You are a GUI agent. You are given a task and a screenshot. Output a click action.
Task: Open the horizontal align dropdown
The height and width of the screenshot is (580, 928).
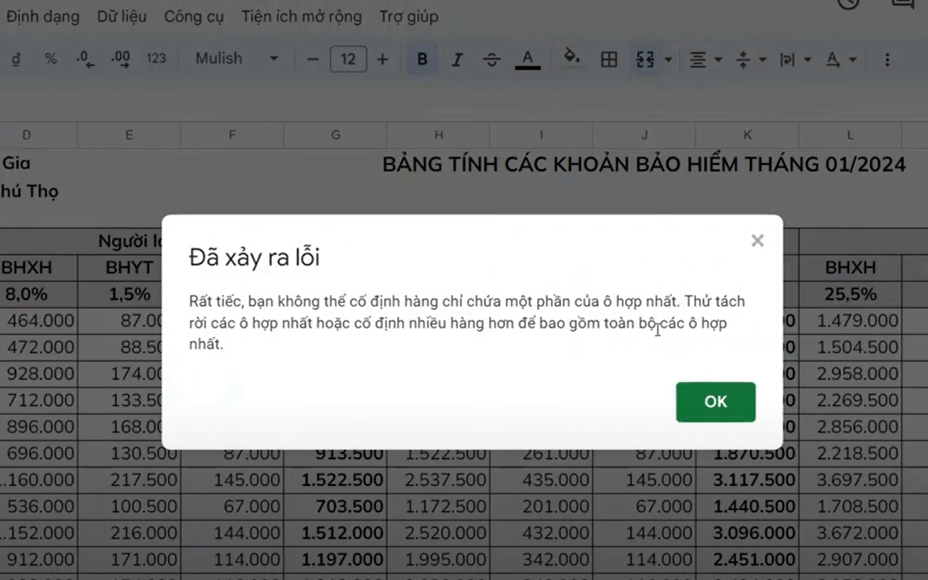click(705, 60)
